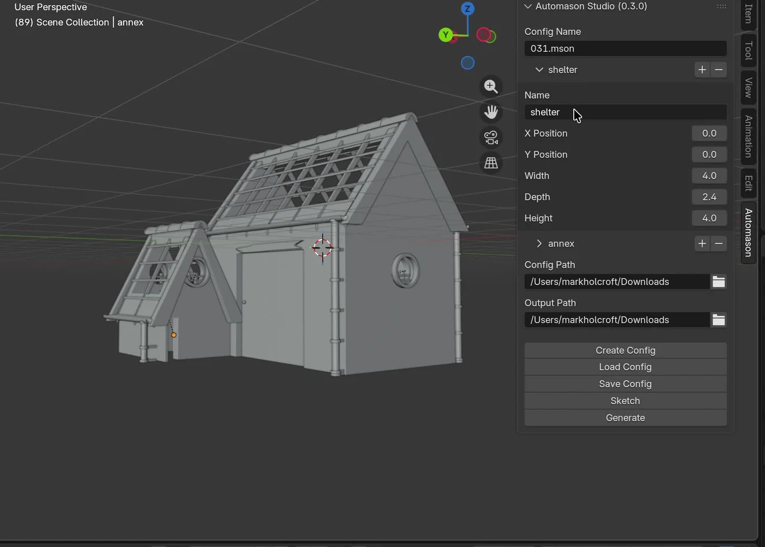Click the Save Config button

click(625, 384)
